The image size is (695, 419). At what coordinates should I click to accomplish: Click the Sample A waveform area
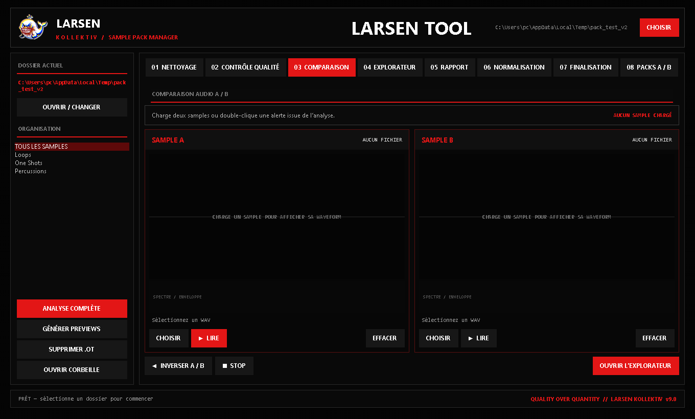tap(277, 217)
